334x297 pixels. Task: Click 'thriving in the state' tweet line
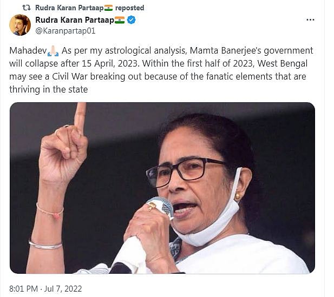(x=48, y=89)
